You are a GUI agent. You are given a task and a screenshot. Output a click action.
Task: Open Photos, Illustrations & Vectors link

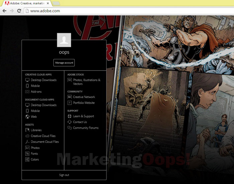(87, 82)
